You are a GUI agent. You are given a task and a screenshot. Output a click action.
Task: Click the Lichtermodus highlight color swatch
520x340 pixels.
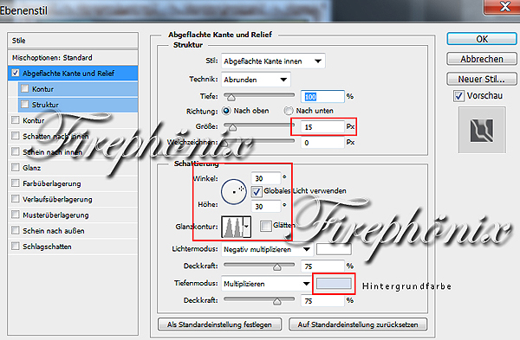(x=334, y=249)
